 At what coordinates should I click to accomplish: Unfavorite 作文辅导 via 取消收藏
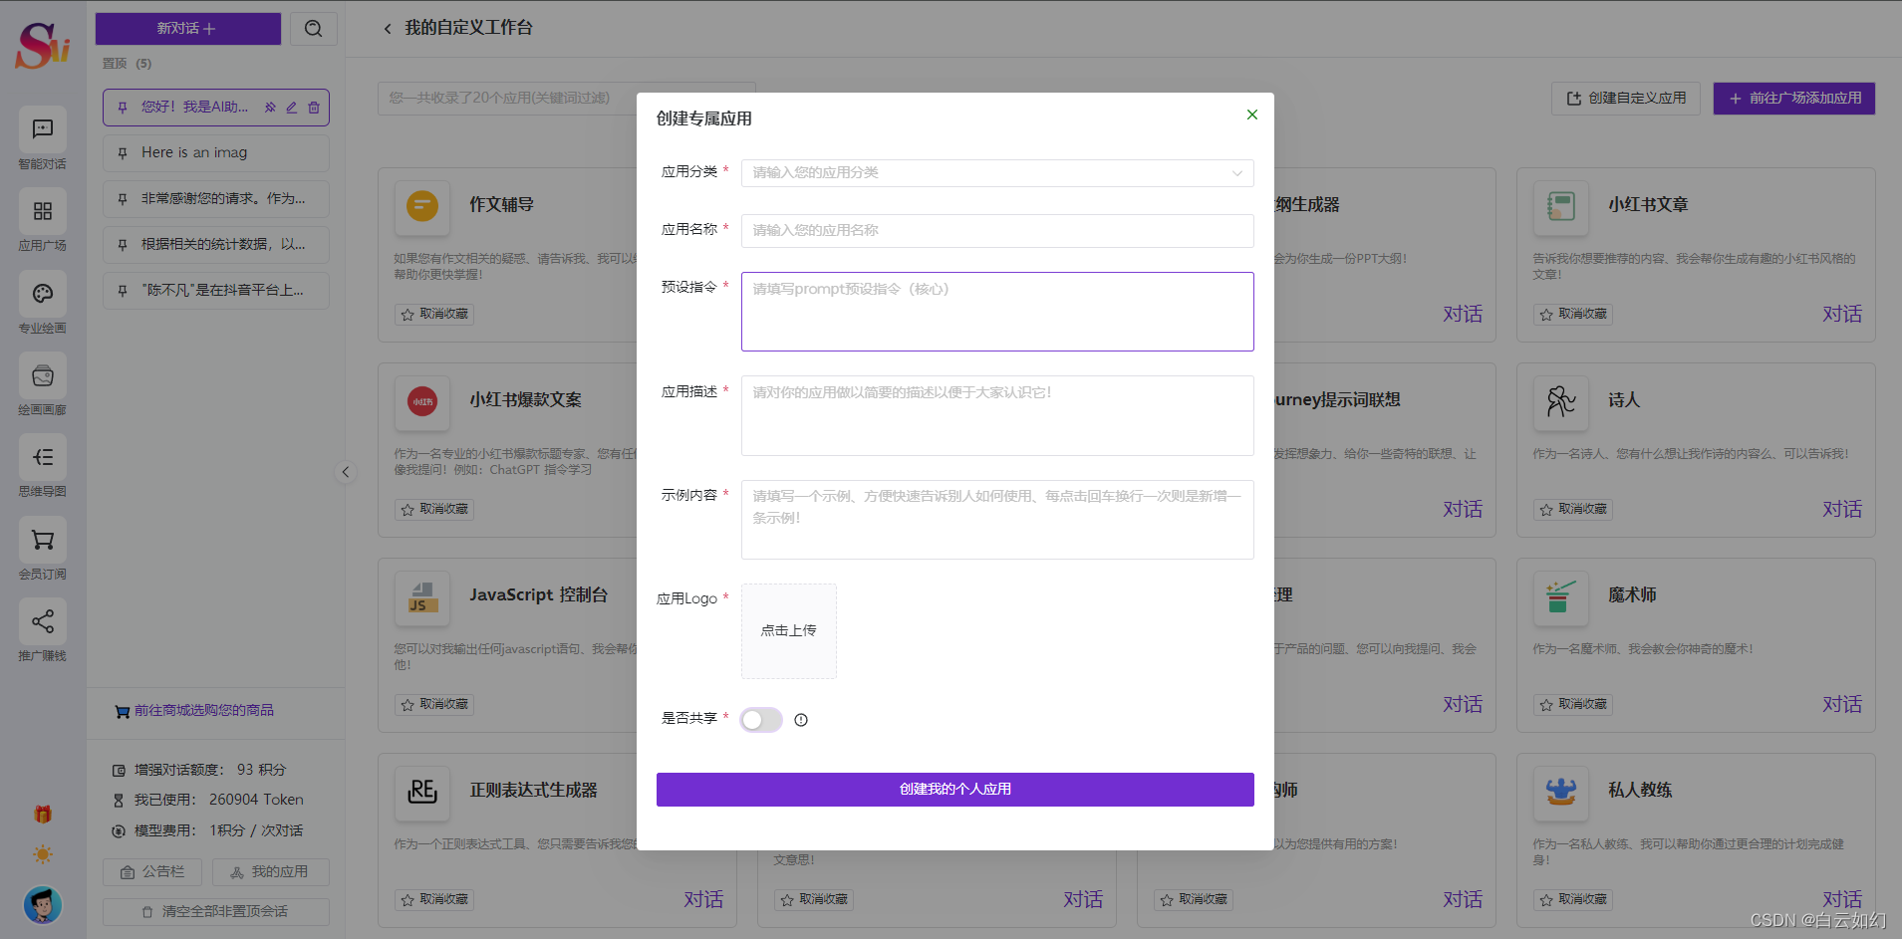[x=434, y=314]
